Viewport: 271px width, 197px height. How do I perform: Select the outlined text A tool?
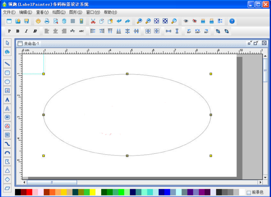tap(7, 109)
